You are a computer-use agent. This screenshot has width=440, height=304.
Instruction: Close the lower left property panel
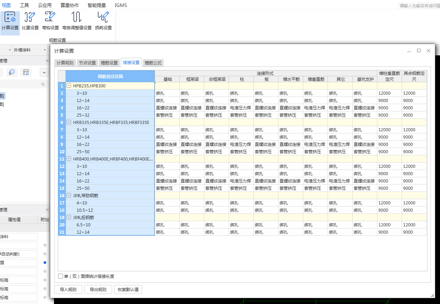(x=47, y=210)
